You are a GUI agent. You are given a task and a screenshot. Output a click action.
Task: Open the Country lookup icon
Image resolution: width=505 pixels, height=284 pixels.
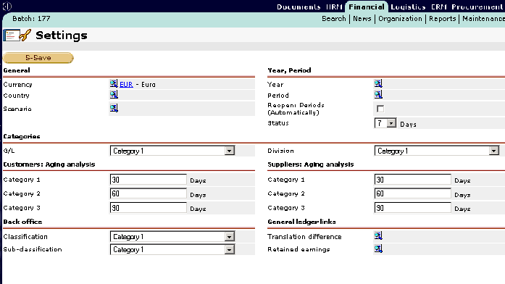click(x=114, y=94)
